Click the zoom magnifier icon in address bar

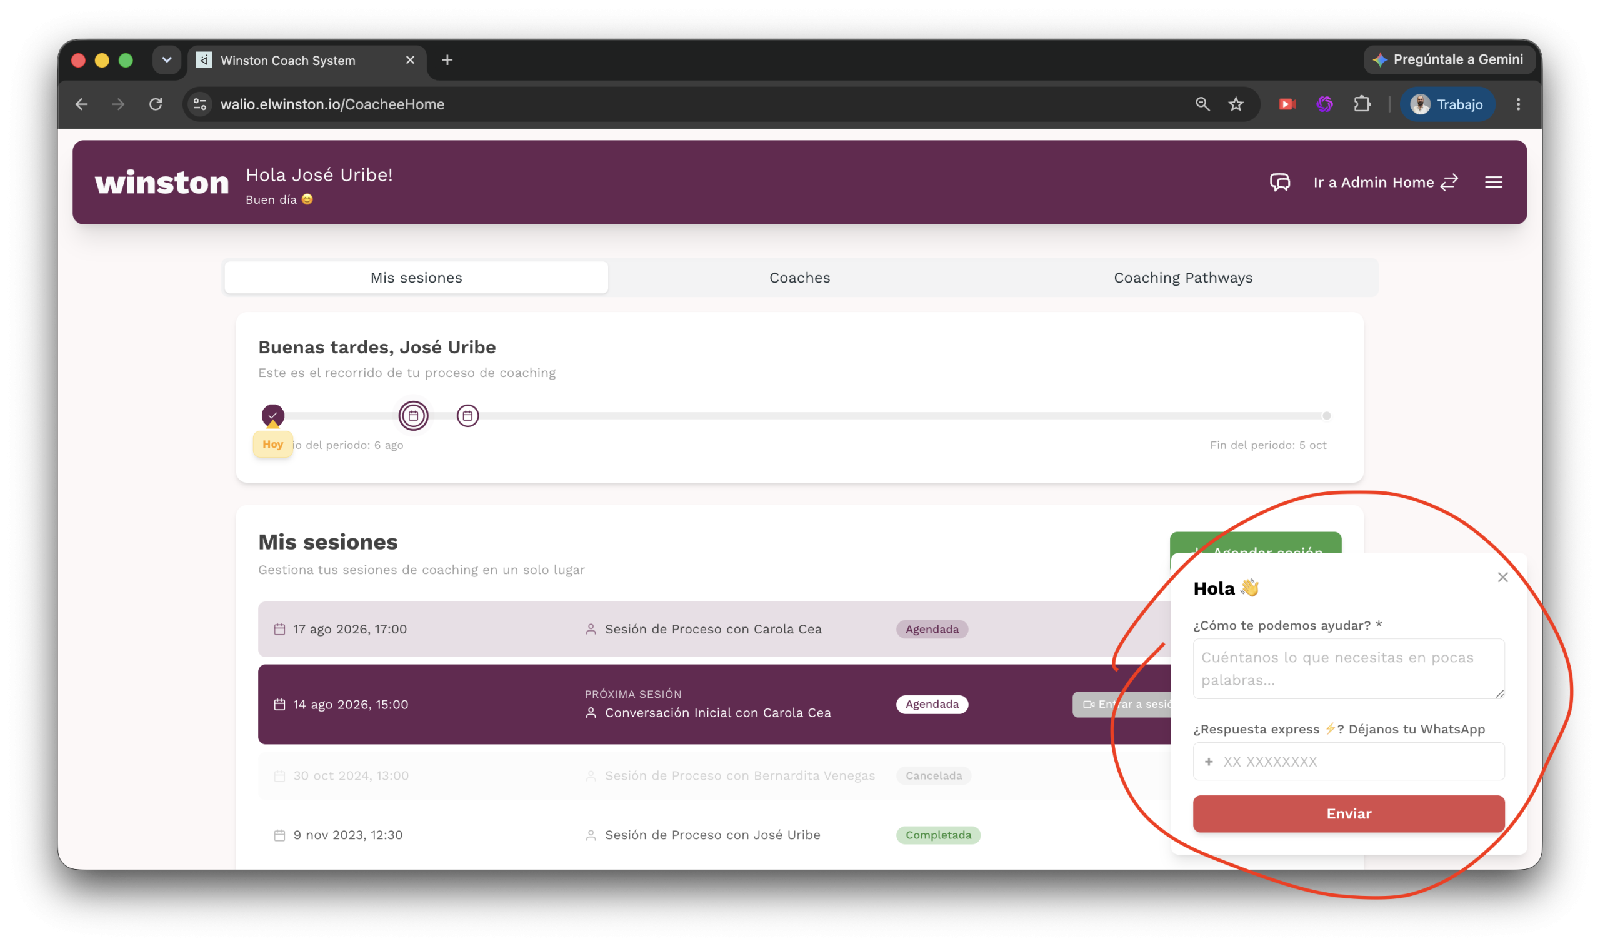click(1202, 104)
